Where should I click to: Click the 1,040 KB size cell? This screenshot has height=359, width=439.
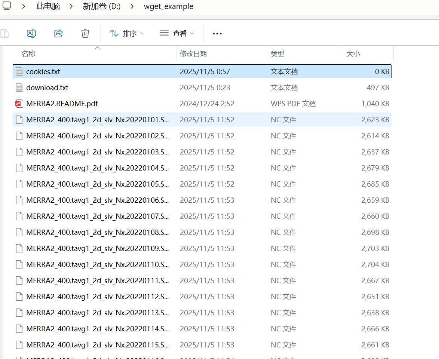click(375, 104)
